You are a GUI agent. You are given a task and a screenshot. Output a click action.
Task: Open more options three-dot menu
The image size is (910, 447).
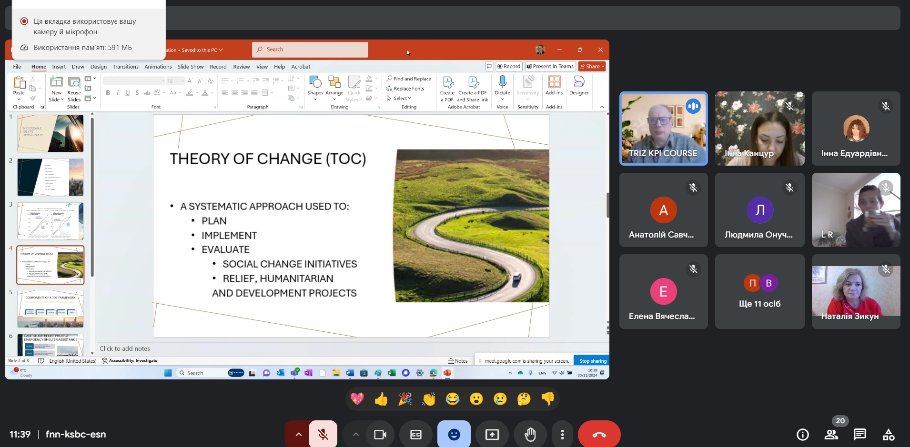[x=563, y=434]
